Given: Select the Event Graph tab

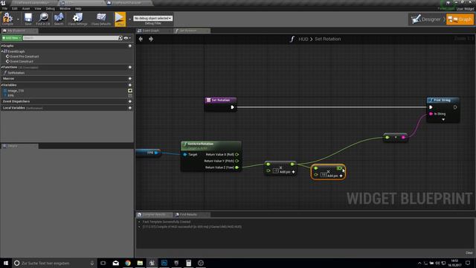Looking at the screenshot, I should 154,31.
